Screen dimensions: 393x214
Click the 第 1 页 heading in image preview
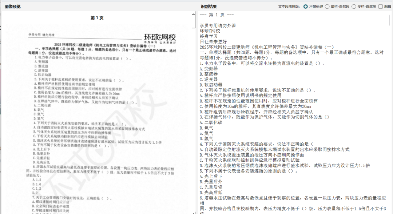point(97,18)
